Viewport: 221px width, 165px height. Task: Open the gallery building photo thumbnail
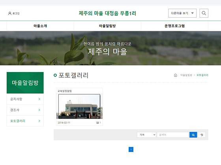[79, 106]
